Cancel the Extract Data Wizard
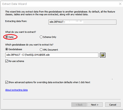 point(113,105)
